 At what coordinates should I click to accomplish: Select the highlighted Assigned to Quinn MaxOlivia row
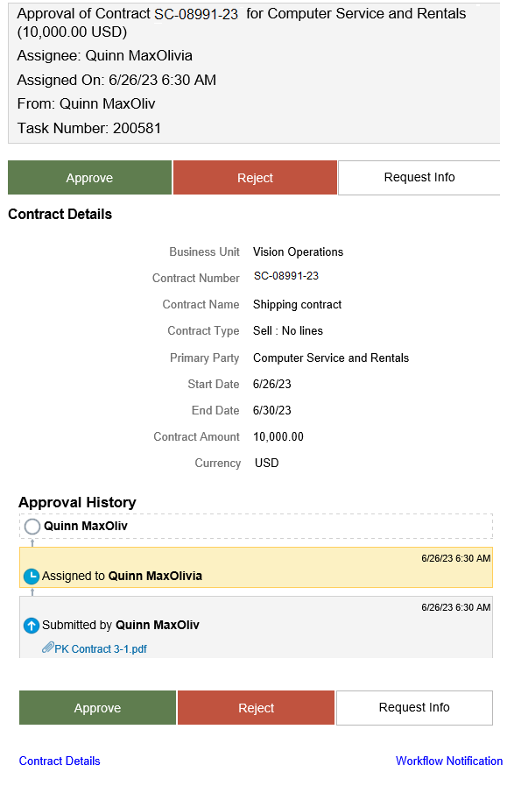tap(256, 568)
